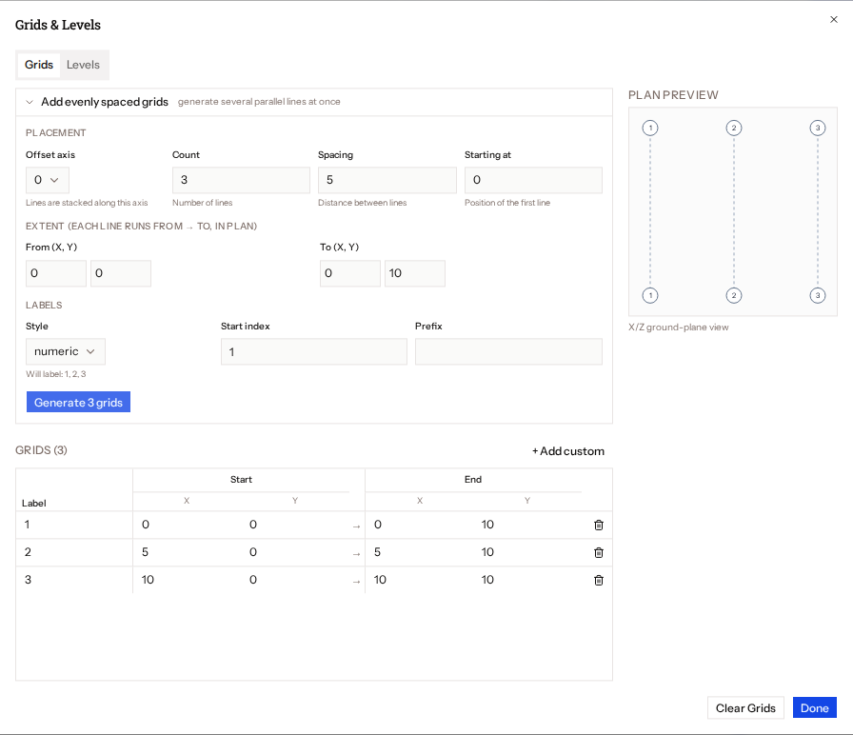Click top grid bubble 2 in plan preview

click(734, 128)
